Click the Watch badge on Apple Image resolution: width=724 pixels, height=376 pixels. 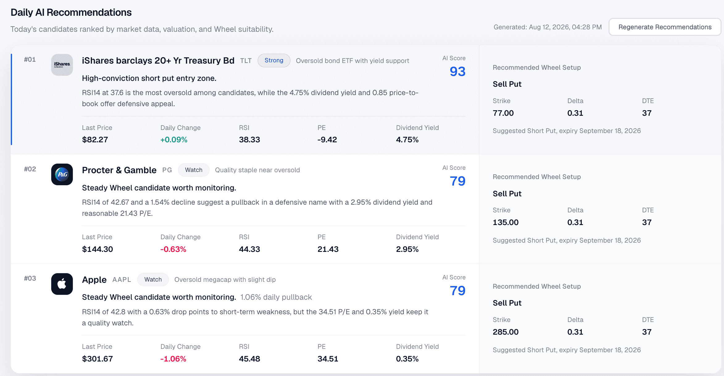click(153, 280)
